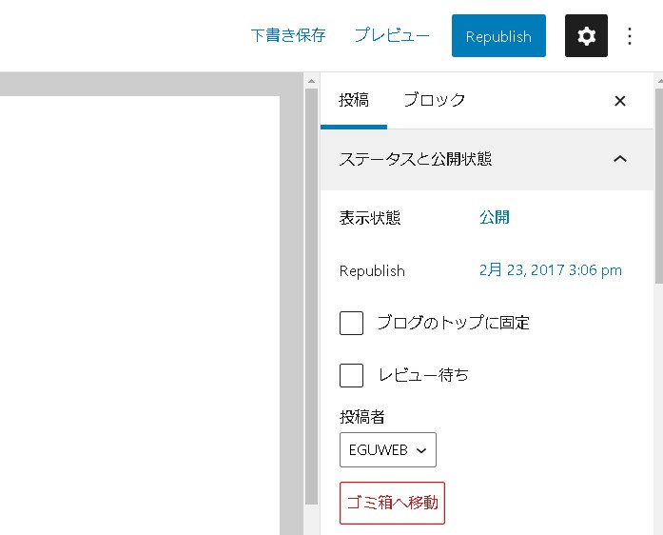Switch to the 投稿 tab
663x535 pixels.
click(x=354, y=100)
